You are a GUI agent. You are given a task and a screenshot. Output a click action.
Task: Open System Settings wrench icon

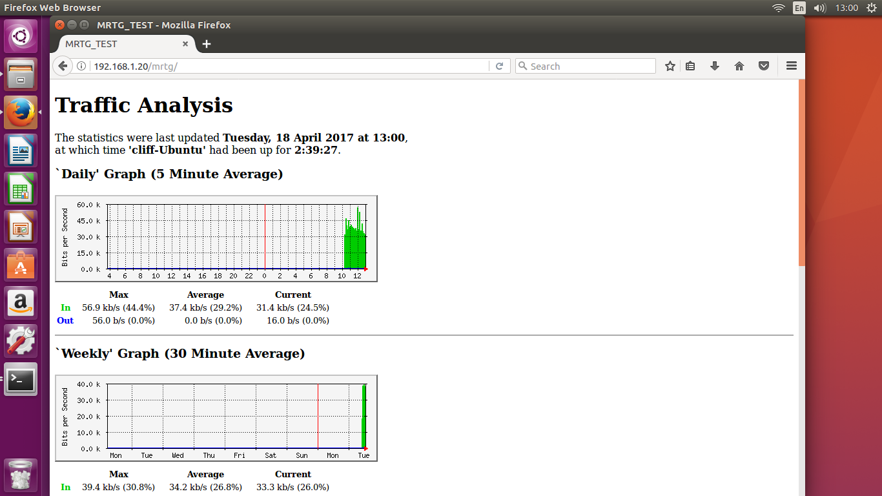(x=21, y=341)
